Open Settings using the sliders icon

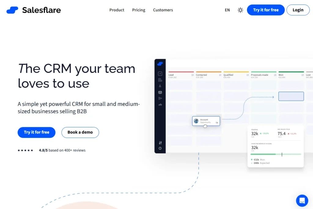click(x=160, y=142)
